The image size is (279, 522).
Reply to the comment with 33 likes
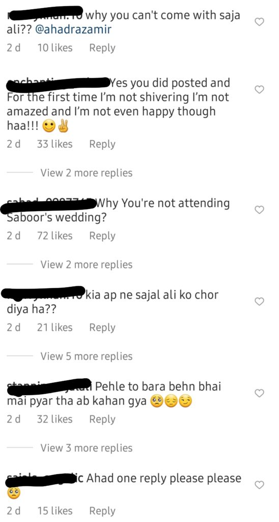(x=102, y=144)
